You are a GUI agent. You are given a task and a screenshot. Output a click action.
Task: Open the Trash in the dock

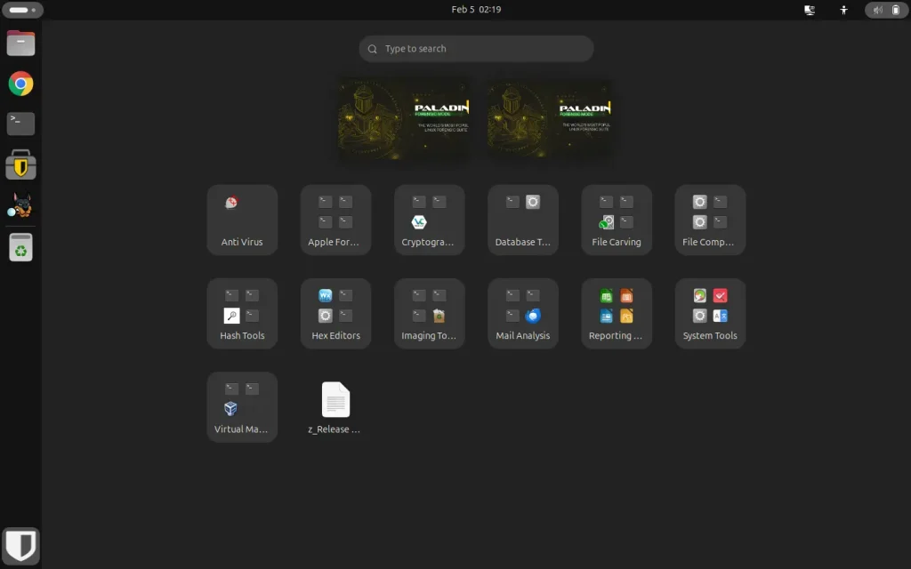click(20, 247)
